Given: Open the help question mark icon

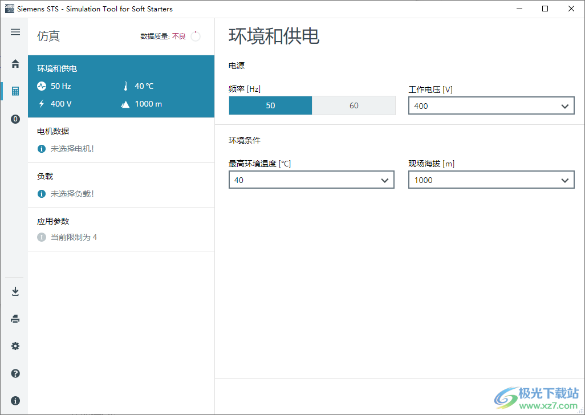Looking at the screenshot, I should [15, 373].
